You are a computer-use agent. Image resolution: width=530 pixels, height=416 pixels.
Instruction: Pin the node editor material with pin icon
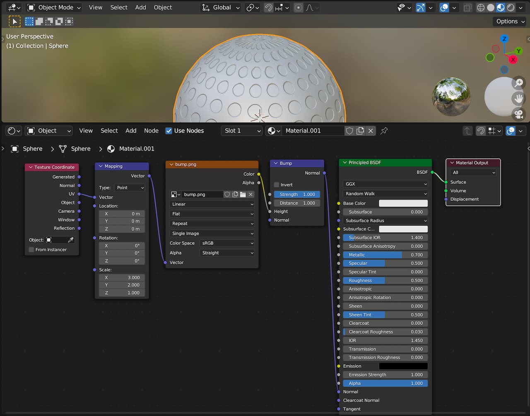pyautogui.click(x=384, y=131)
